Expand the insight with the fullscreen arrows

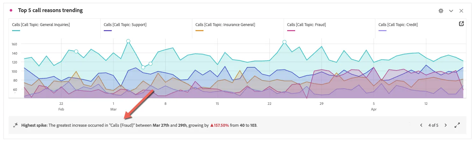coord(457,125)
